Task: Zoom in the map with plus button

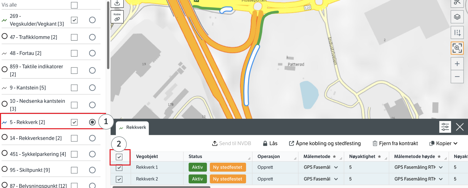Action: point(457,64)
